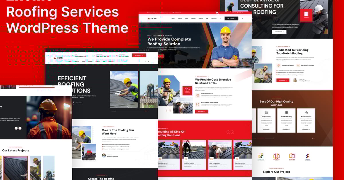Open Home menu item in center mockup
Viewport: 344px width, 180px height.
(x=173, y=18)
